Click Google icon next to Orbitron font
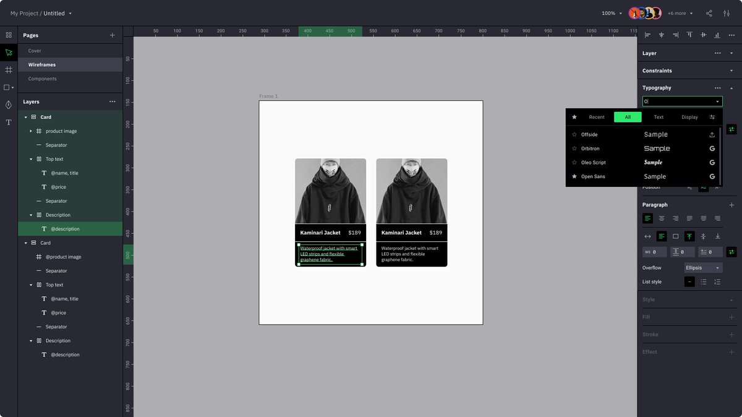 pyautogui.click(x=712, y=148)
